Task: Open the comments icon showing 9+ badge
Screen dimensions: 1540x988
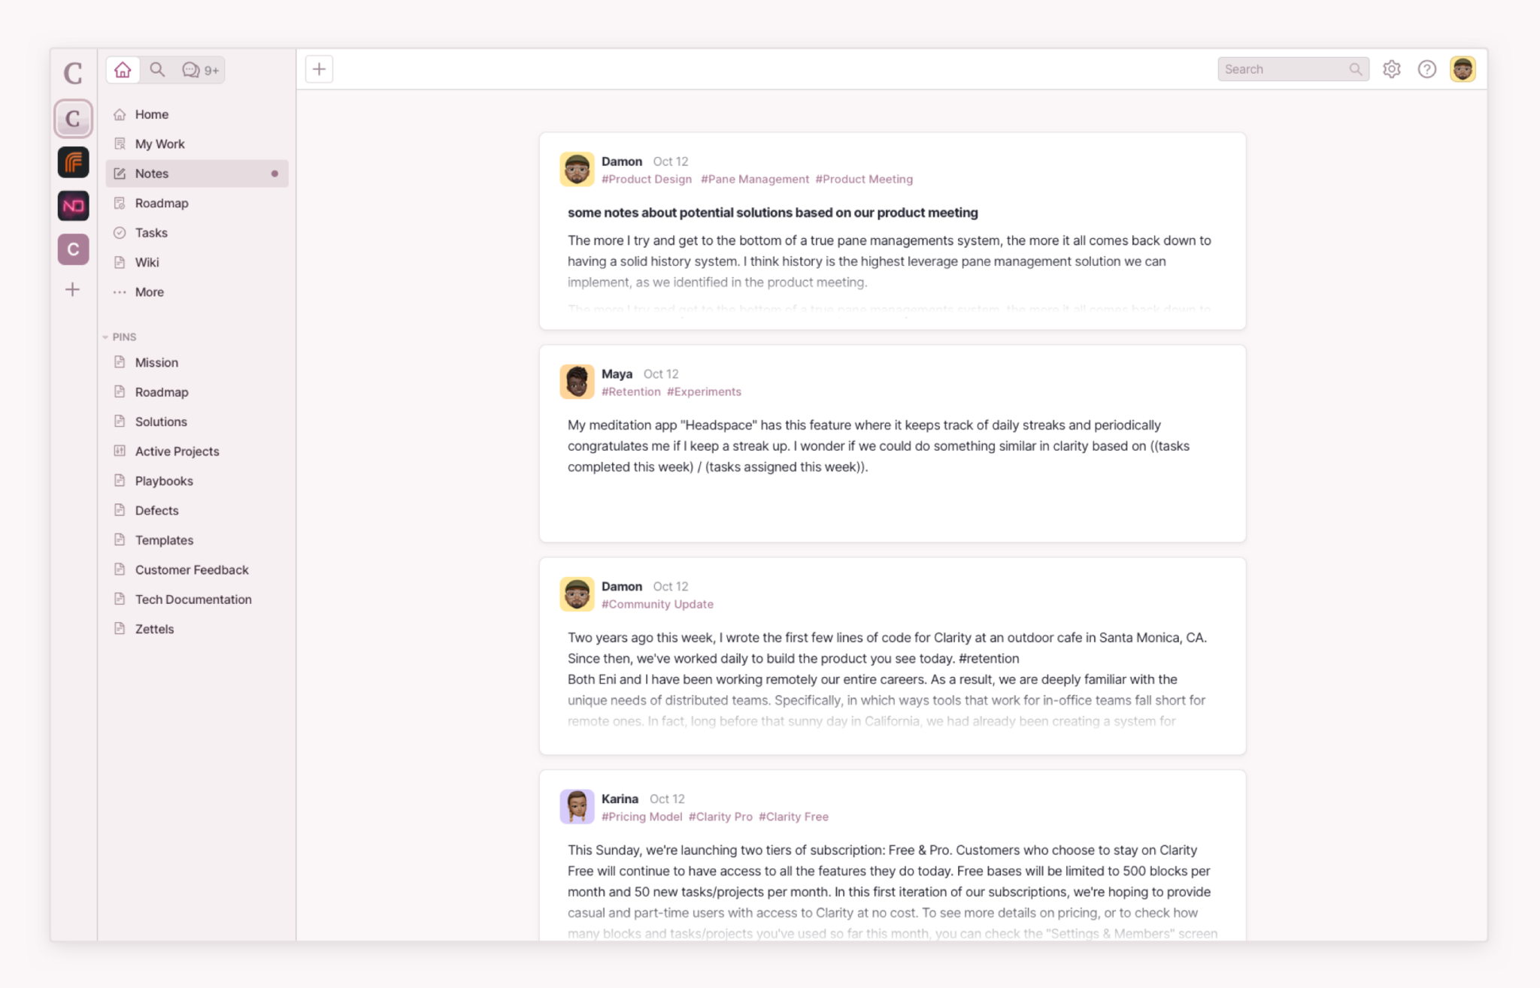Action: tap(197, 69)
